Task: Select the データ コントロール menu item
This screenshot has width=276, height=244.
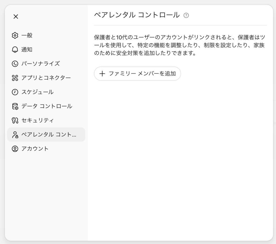Action: (47, 106)
